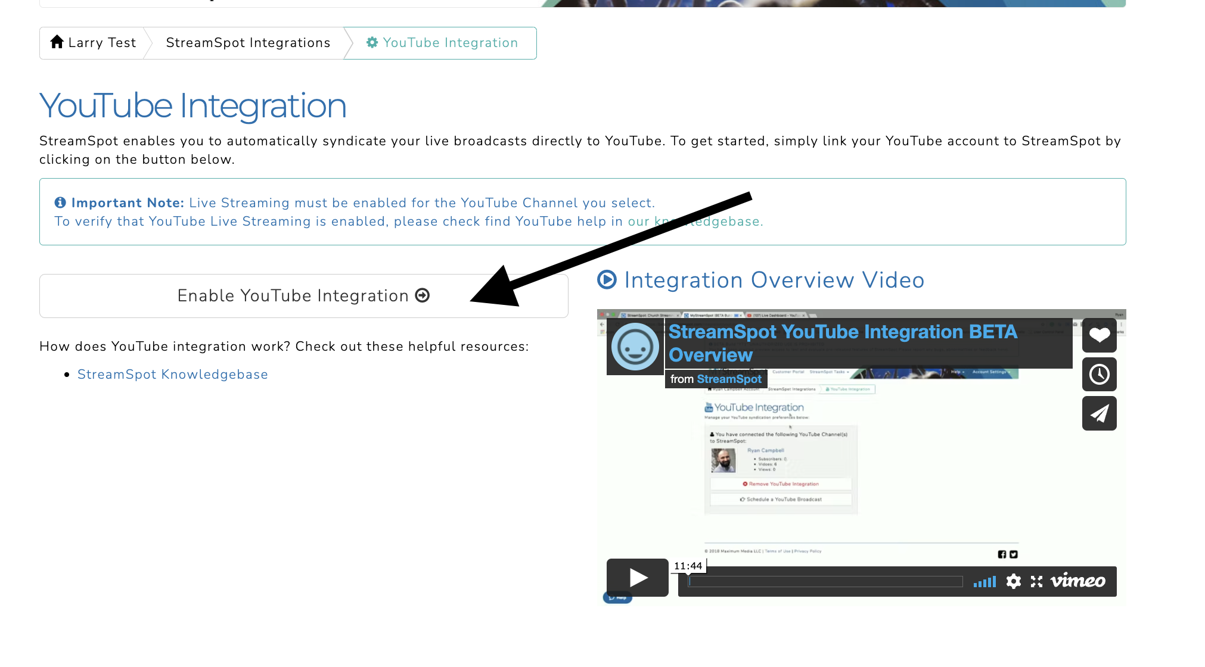This screenshot has height=667, width=1205.
Task: Click the home icon in the breadcrumb
Action: coord(57,42)
